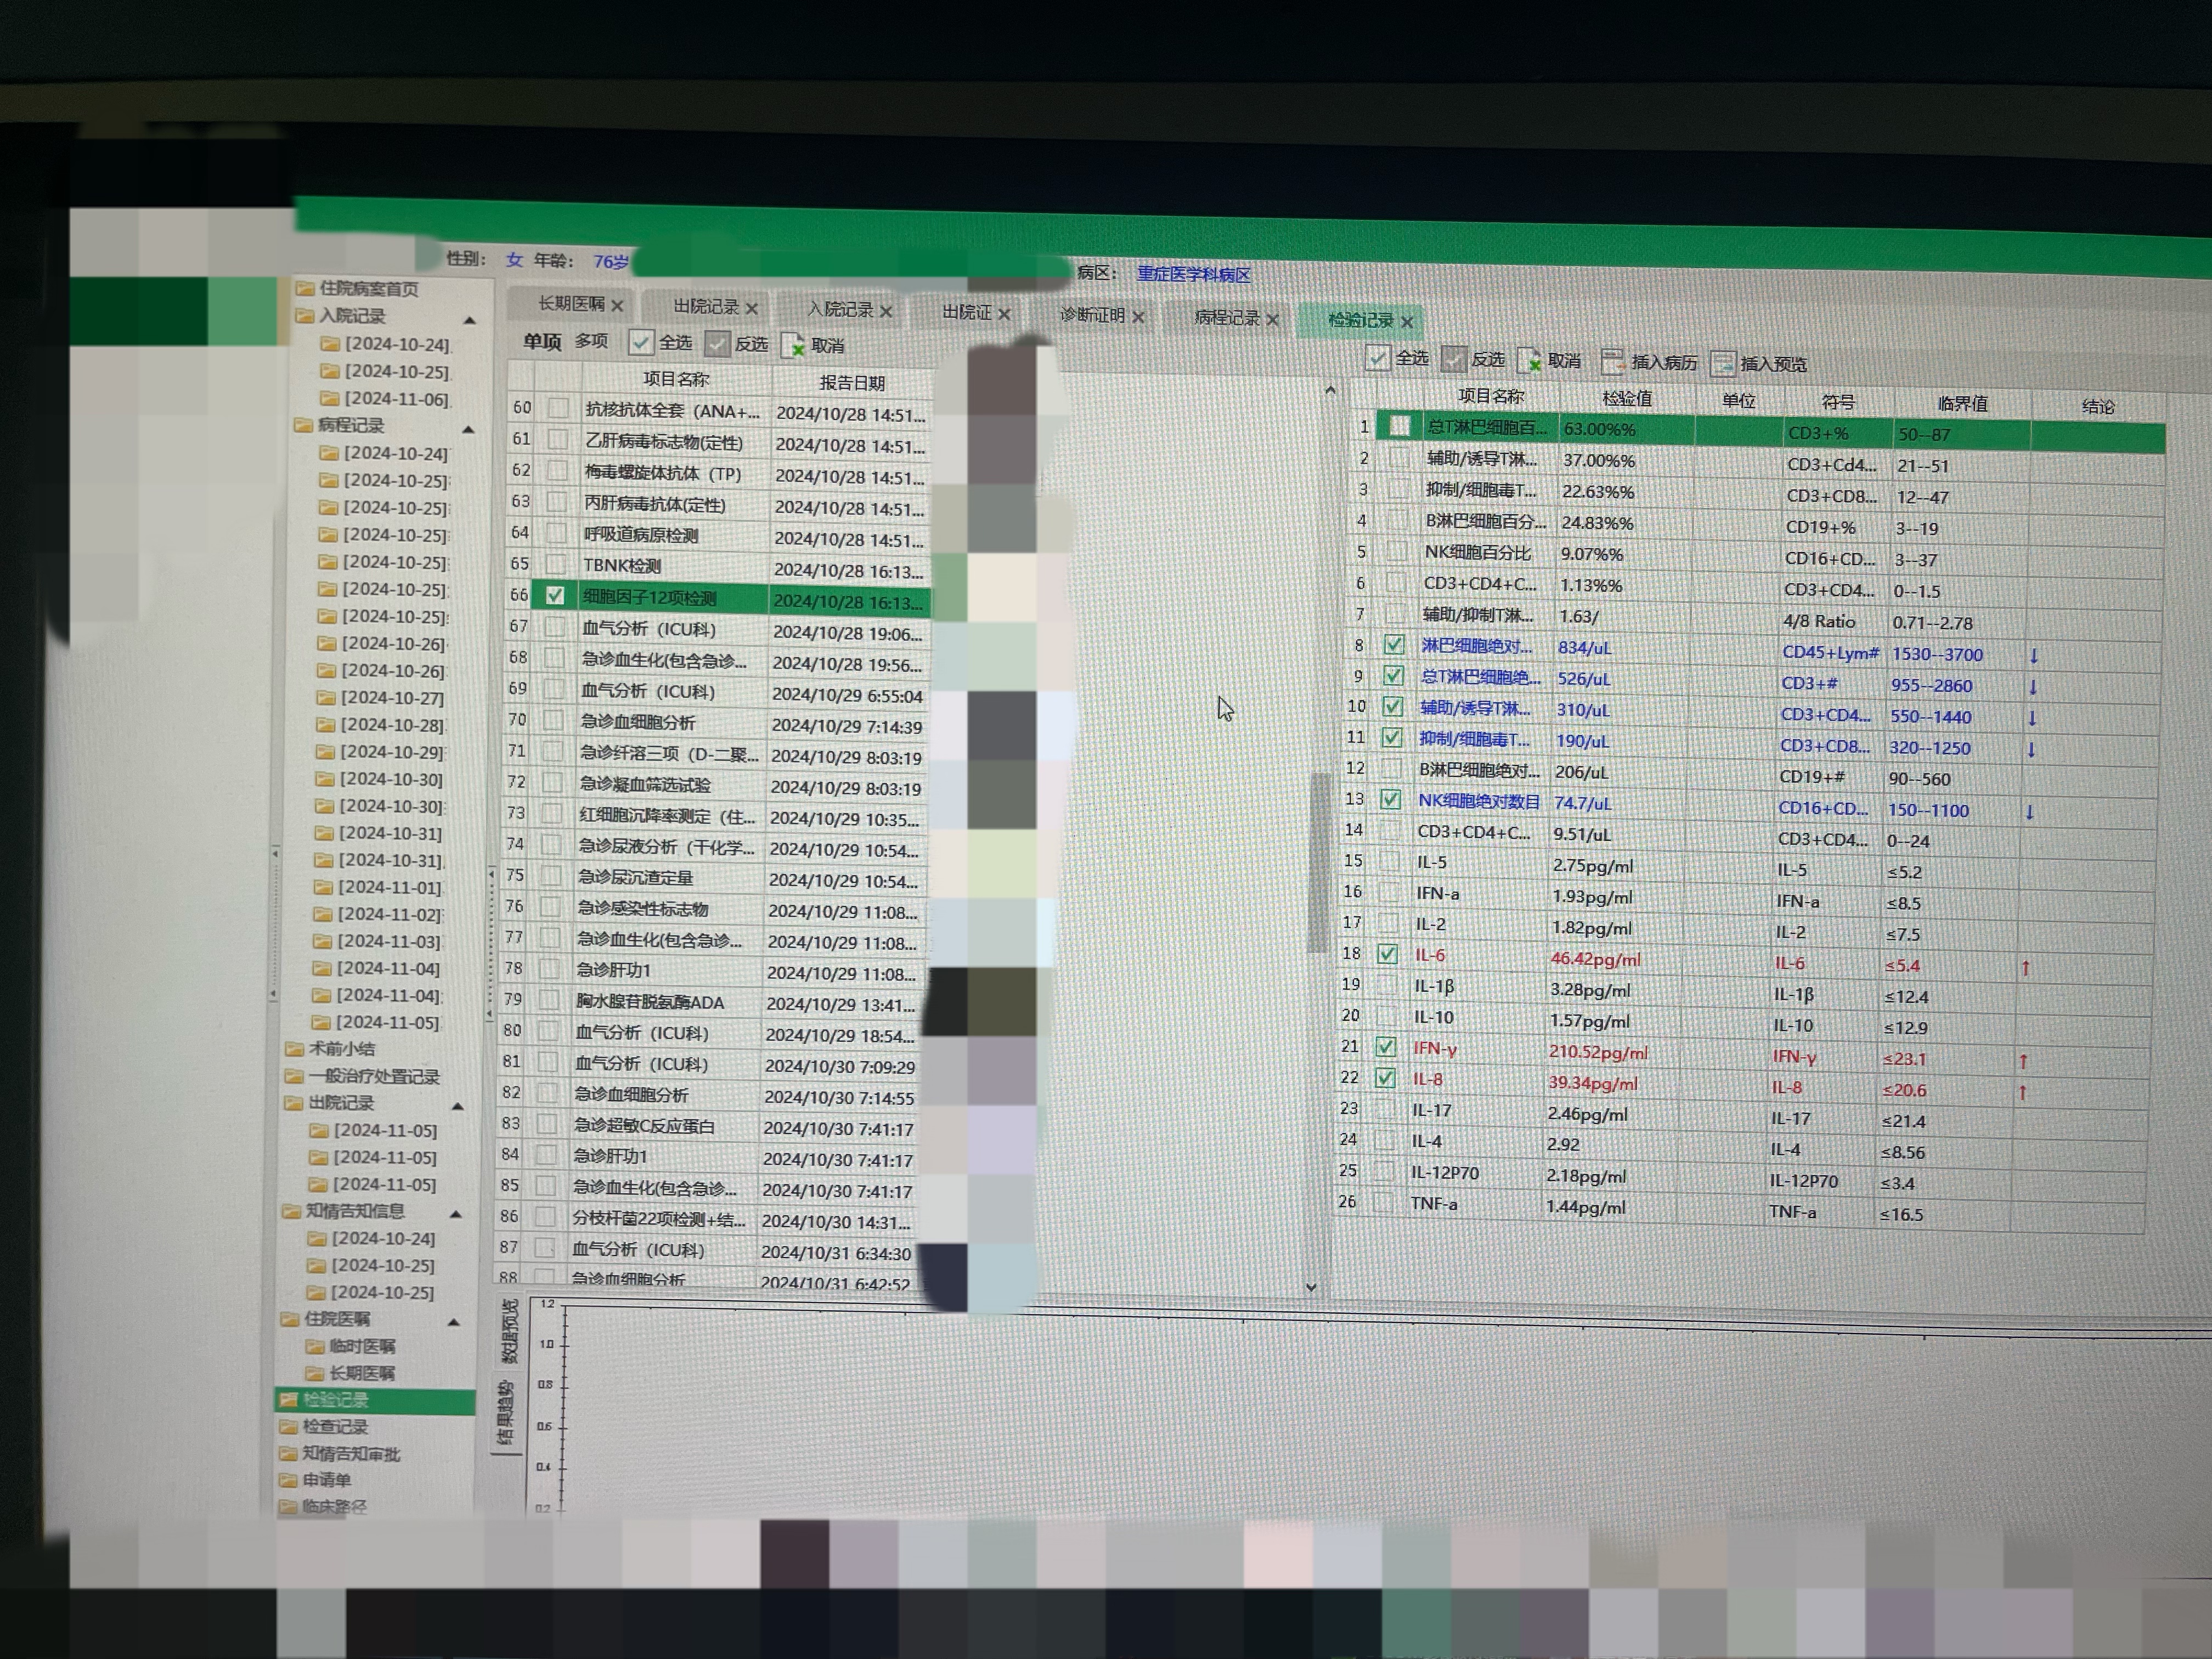The width and height of the screenshot is (2212, 1659).
Task: Open the 知情告知审批 folder icon
Action: coord(288,1454)
